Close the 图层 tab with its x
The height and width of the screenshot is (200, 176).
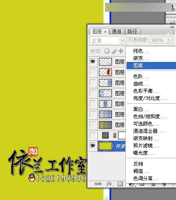click(105, 32)
